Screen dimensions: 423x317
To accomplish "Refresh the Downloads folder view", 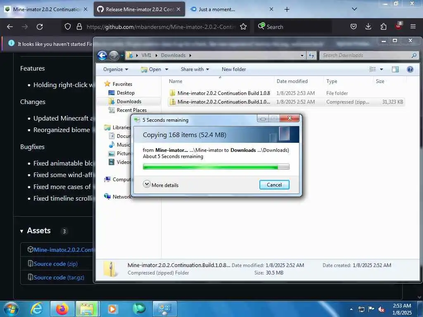I will point(311,56).
